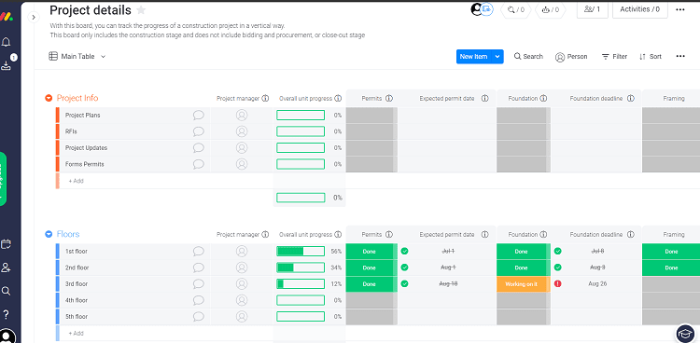Click 2nd floor Framing Done status cell
The image size is (700, 343).
point(671,268)
